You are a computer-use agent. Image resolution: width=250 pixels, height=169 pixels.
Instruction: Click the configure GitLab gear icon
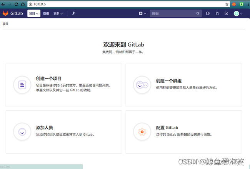click(x=142, y=132)
